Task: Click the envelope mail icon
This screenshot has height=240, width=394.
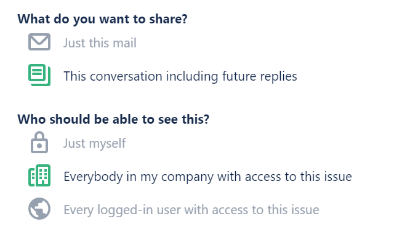Action: [x=39, y=42]
